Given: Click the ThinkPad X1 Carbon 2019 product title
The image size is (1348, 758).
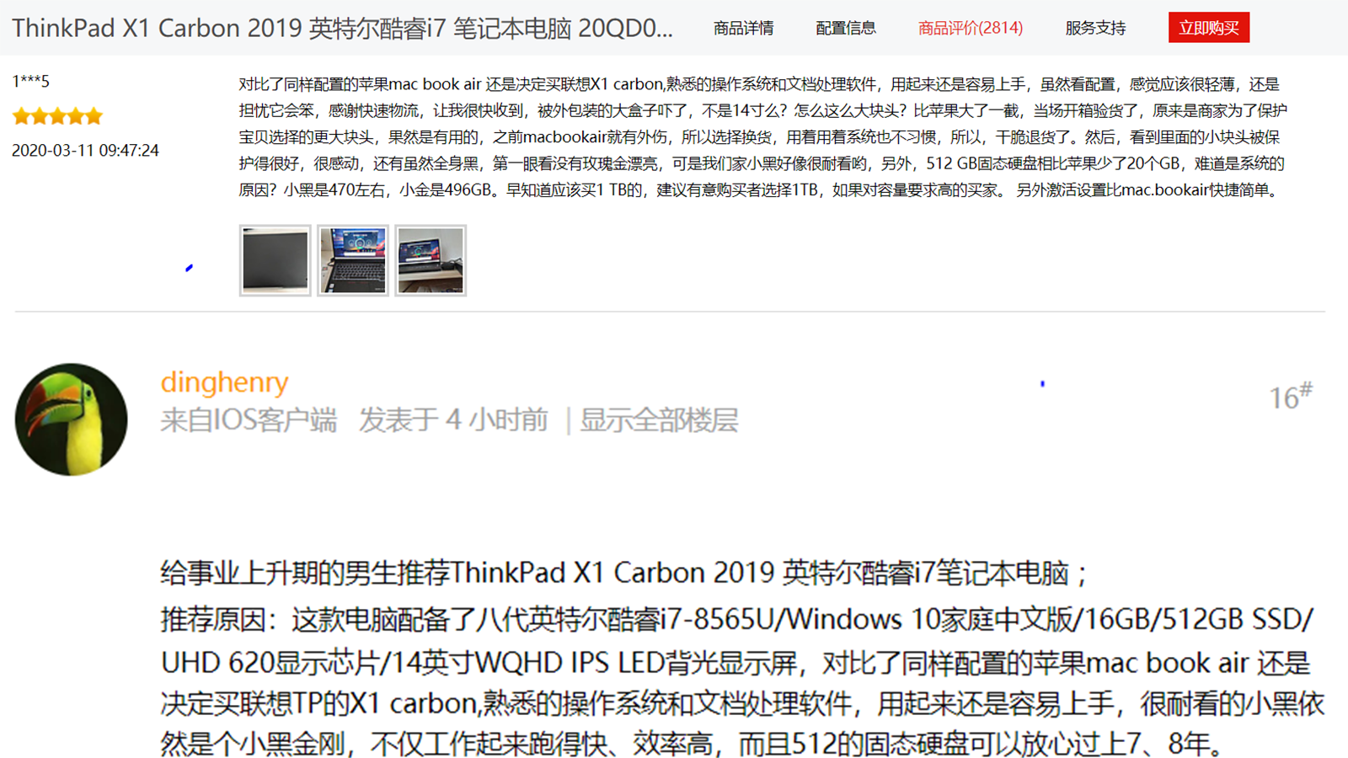Looking at the screenshot, I should pos(342,28).
